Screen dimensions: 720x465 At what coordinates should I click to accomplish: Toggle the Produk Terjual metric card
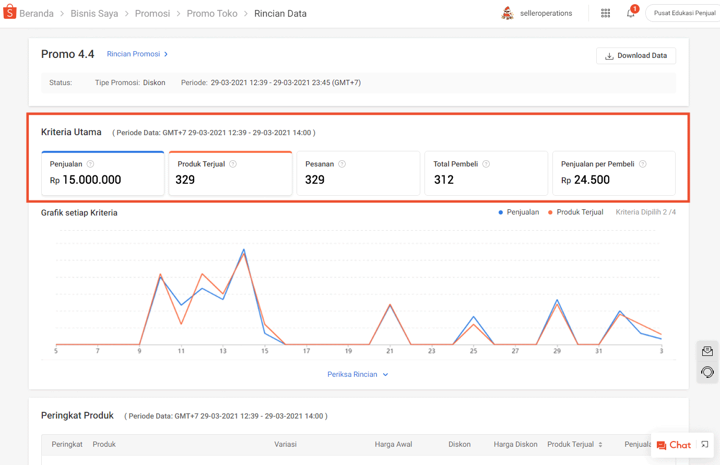230,174
